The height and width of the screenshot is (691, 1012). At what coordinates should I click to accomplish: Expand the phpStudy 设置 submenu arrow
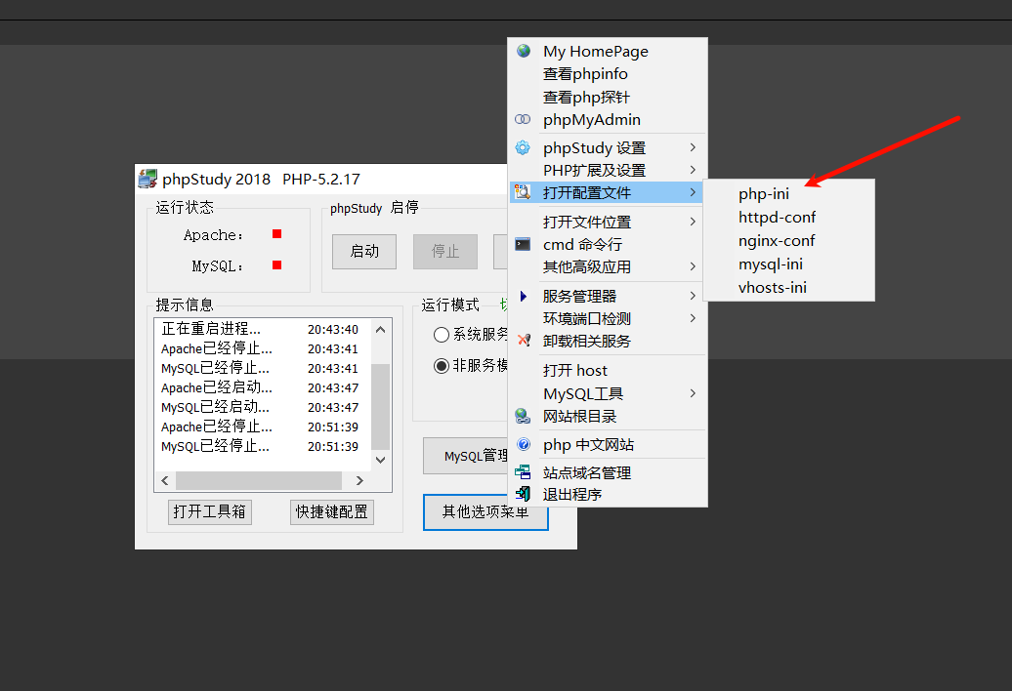[693, 147]
